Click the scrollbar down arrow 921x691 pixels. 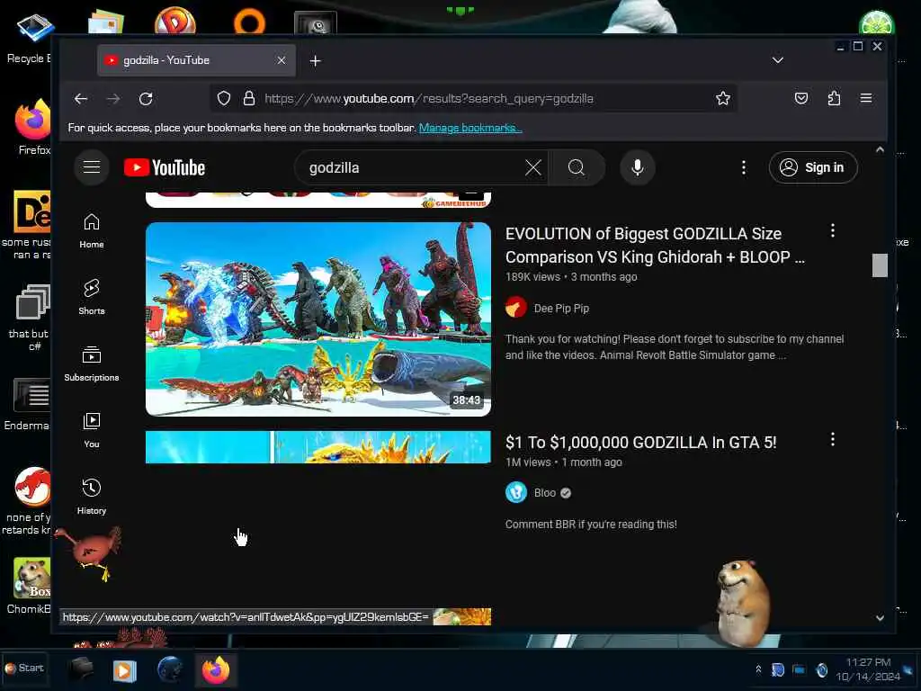[880, 617]
